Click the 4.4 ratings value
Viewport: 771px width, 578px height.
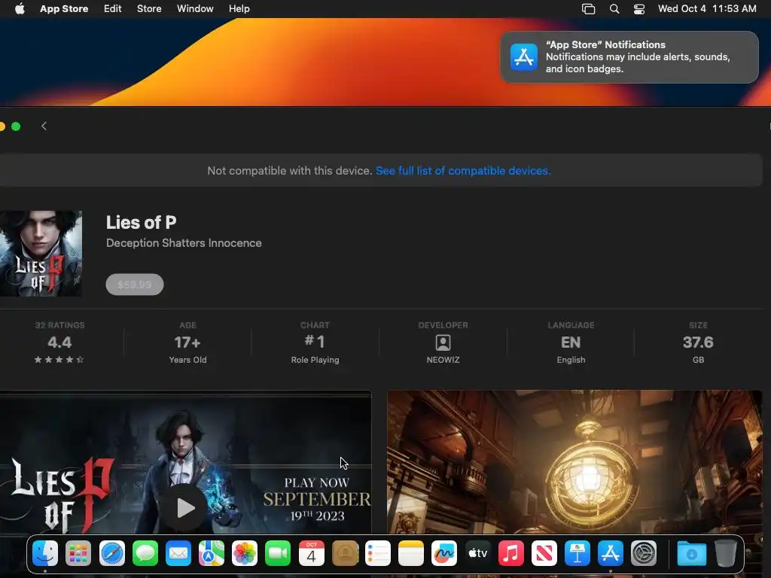pos(59,342)
